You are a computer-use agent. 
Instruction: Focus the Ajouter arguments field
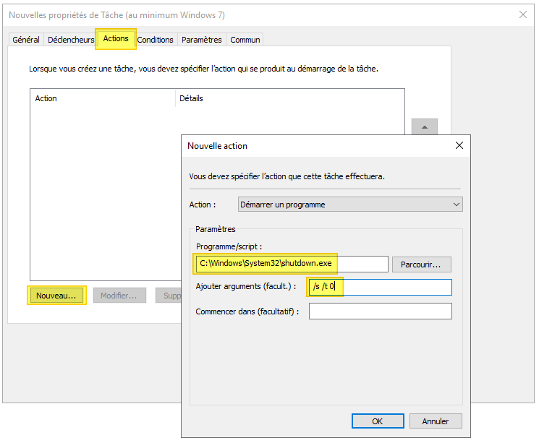[x=379, y=287]
